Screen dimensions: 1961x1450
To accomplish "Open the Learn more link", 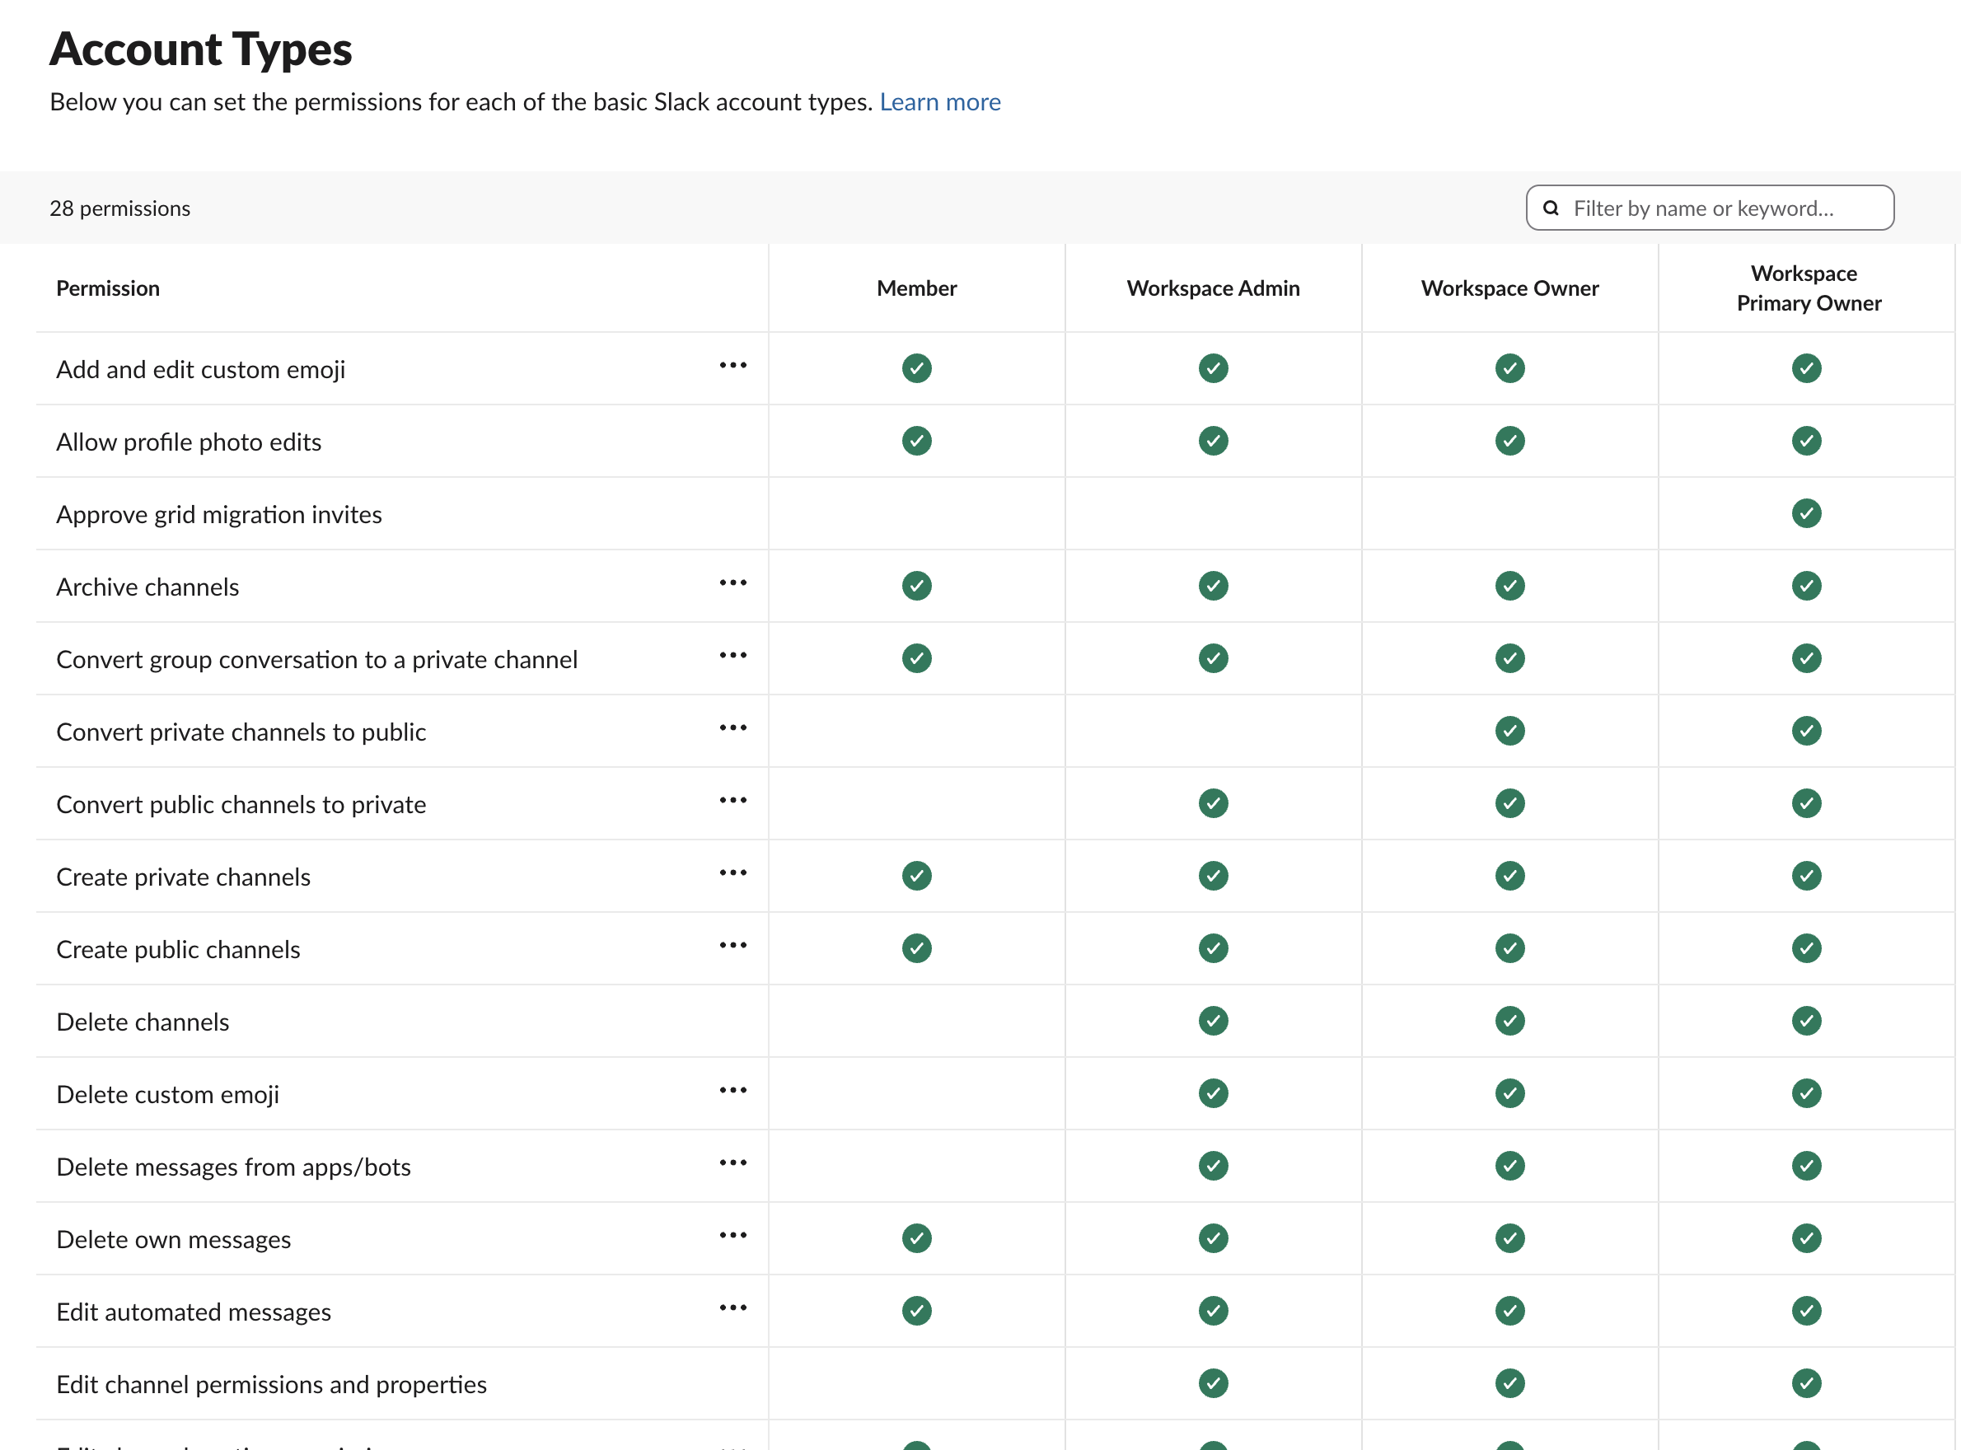I will [940, 102].
